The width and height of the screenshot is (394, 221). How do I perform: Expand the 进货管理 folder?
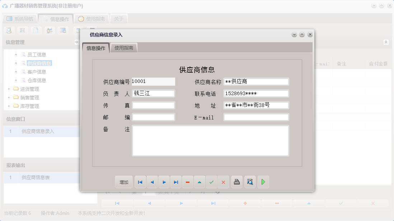click(9, 89)
